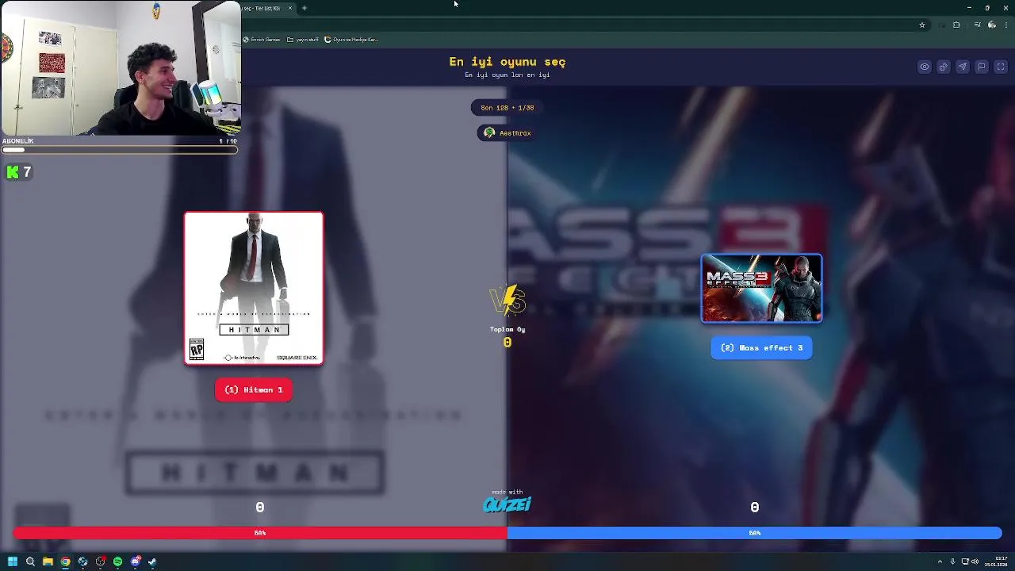Open the Oyun ve Hediye bookmark
This screenshot has height=571, width=1015.
(x=351, y=40)
